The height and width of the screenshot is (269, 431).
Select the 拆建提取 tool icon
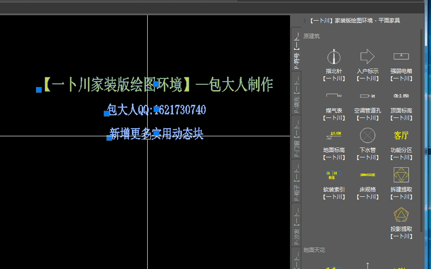click(x=401, y=175)
